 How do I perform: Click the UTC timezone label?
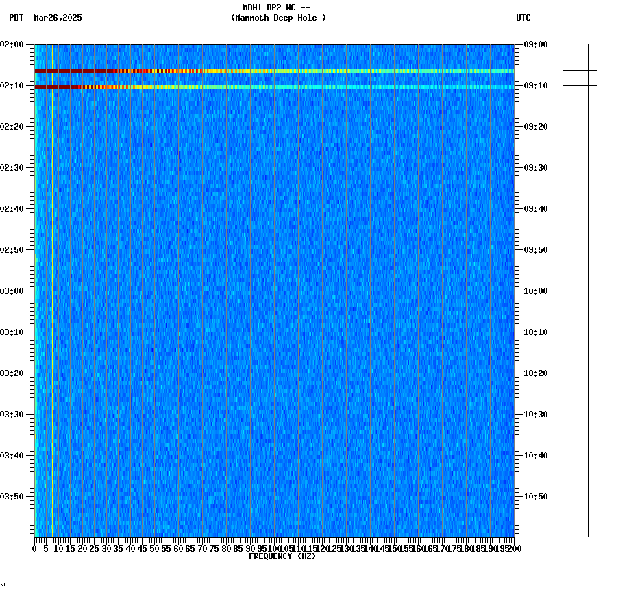[524, 18]
